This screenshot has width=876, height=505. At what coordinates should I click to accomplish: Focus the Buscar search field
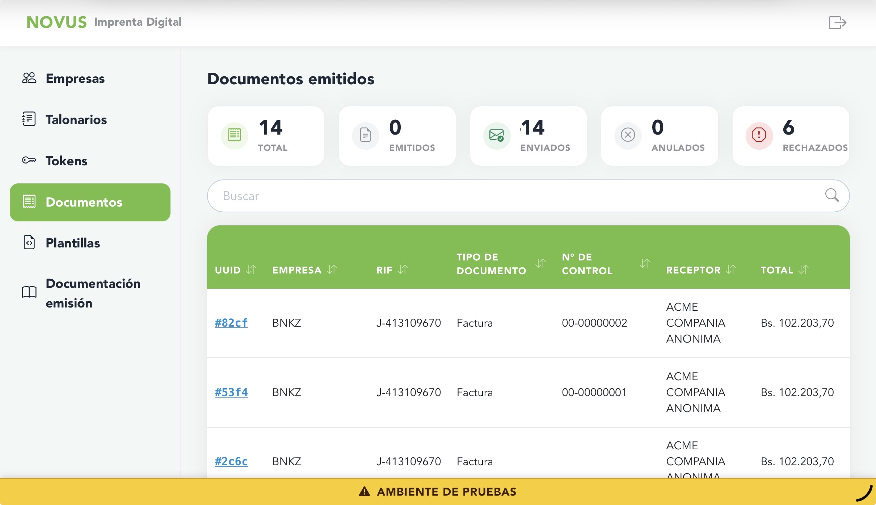[x=528, y=196]
